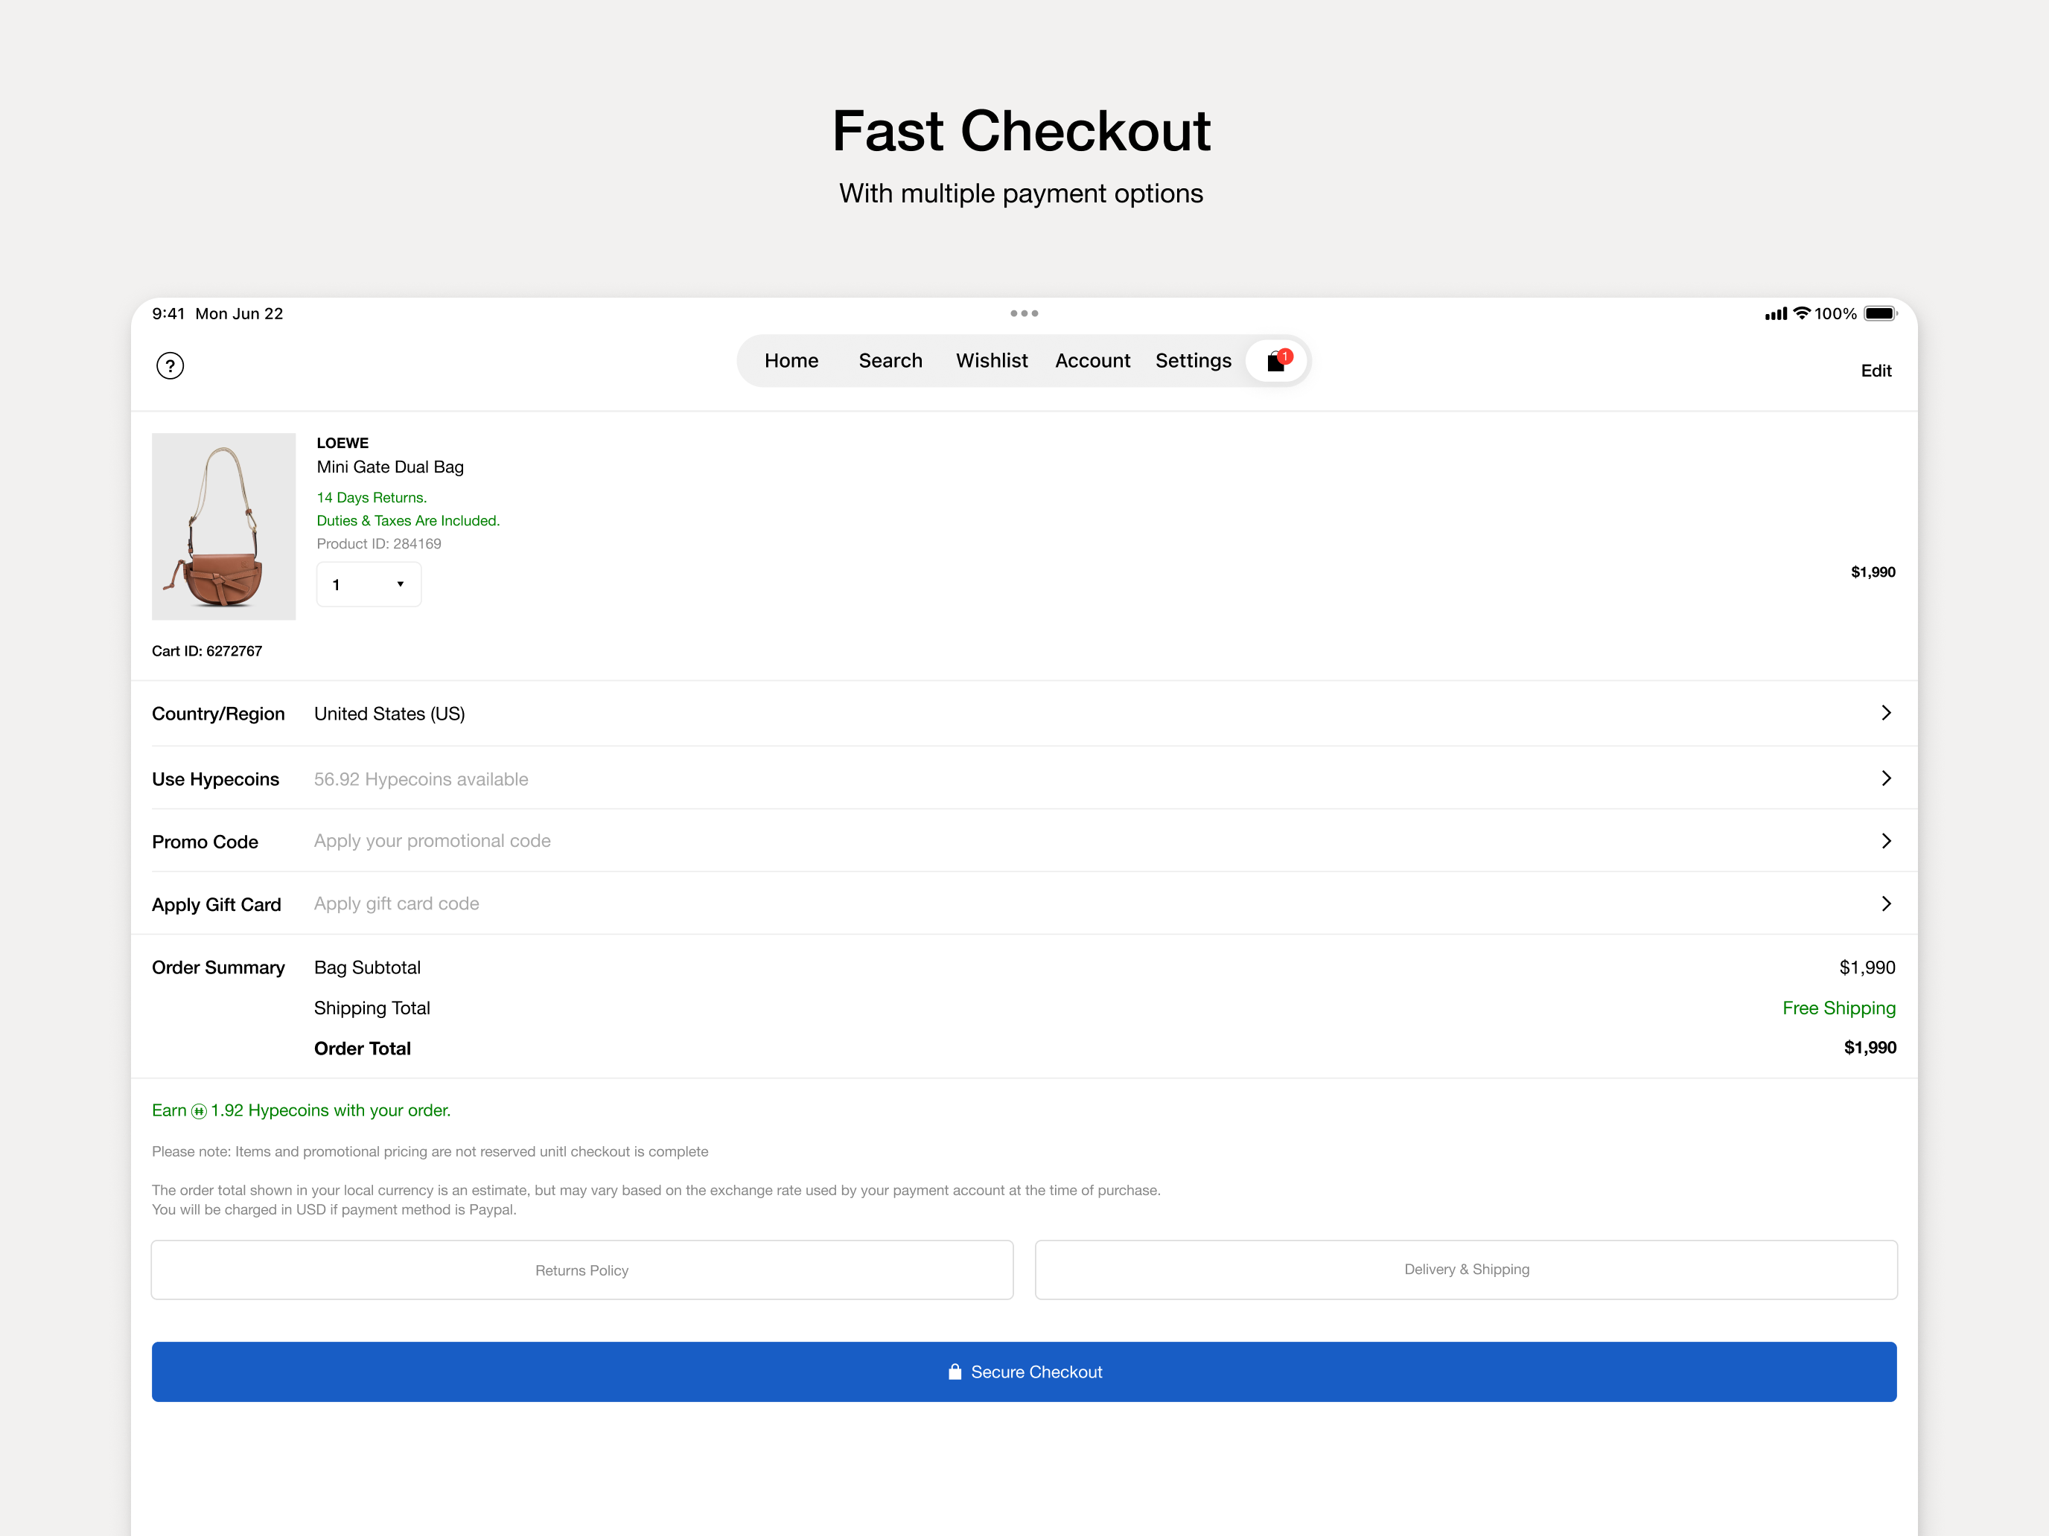The width and height of the screenshot is (2049, 1536).
Task: Open the Promo Code row chevron
Action: [x=1886, y=841]
